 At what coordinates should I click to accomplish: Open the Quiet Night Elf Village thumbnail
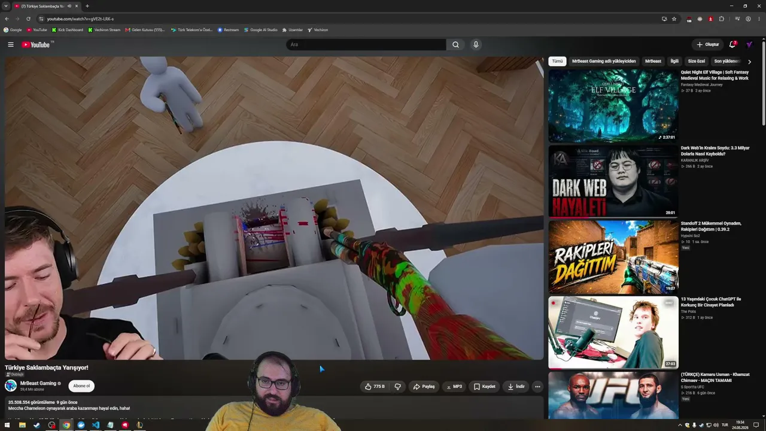click(613, 106)
